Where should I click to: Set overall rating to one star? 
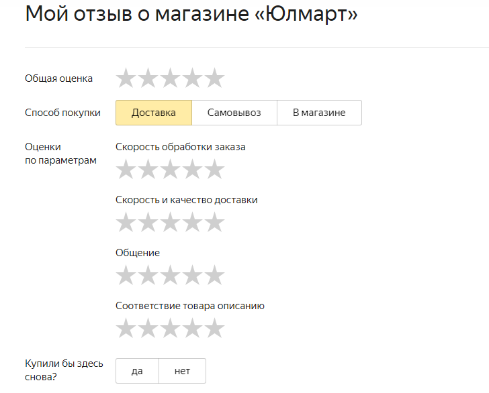(x=126, y=78)
